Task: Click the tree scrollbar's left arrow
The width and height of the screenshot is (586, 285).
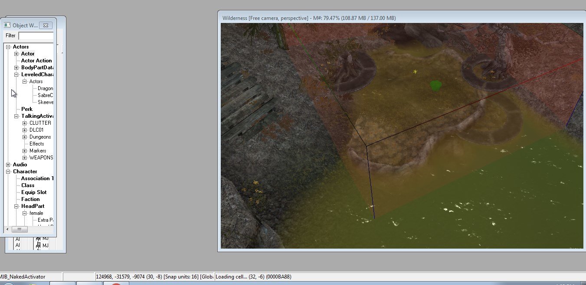Action: 7,229
